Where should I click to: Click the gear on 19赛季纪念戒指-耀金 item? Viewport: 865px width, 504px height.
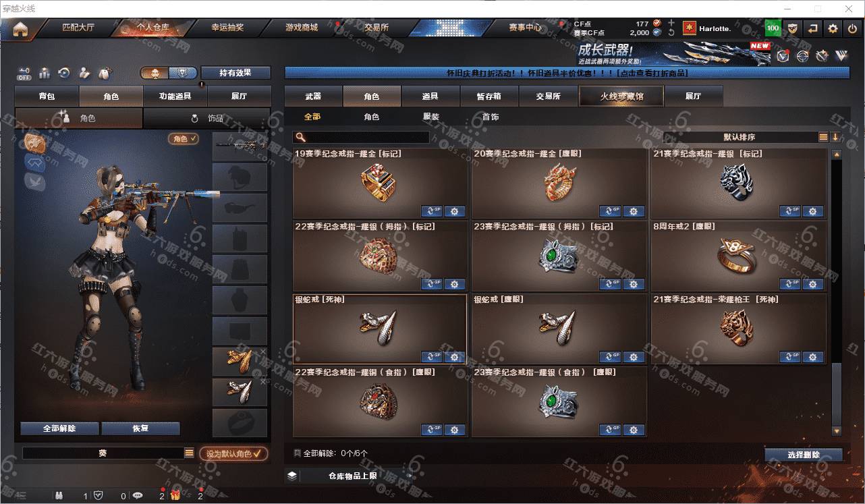coord(454,211)
